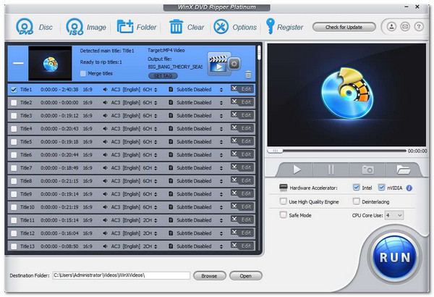Click the subtitle icon for Title3

pyautogui.click(x=171, y=116)
